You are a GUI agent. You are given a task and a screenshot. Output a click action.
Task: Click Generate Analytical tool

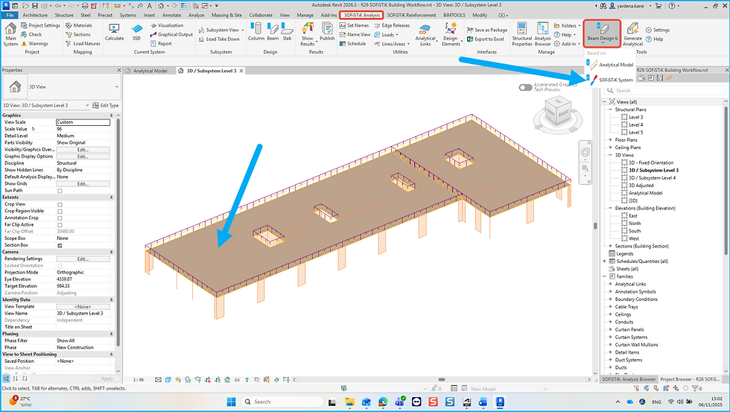click(x=632, y=34)
